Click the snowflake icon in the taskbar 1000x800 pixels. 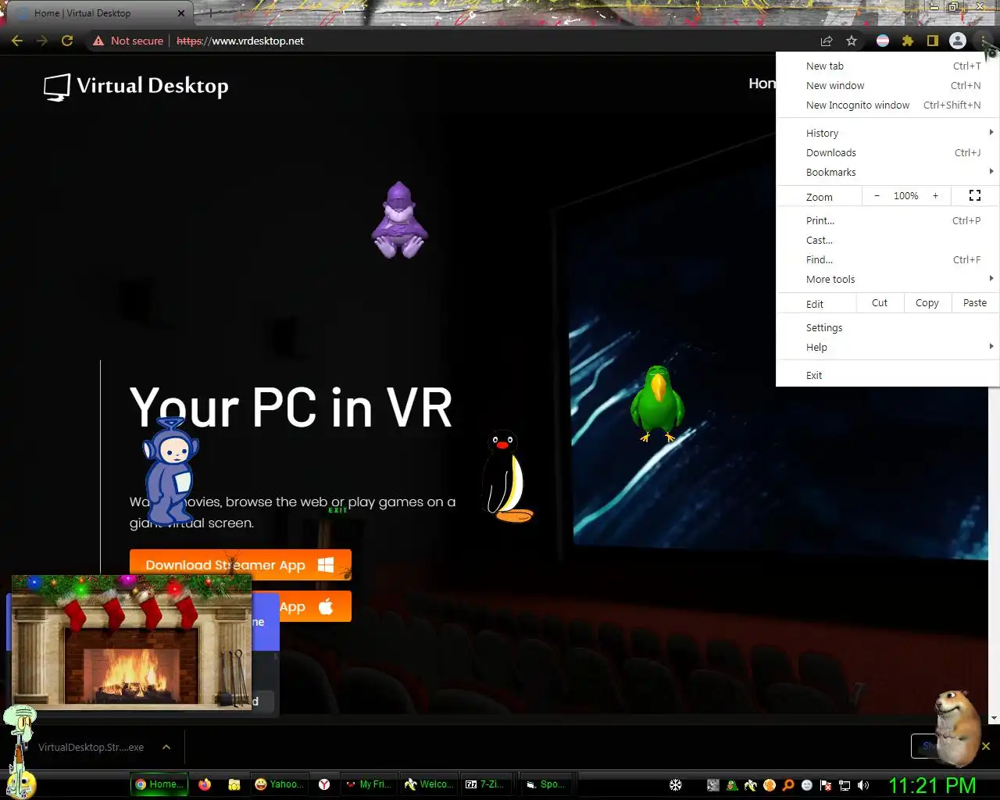coord(676,784)
